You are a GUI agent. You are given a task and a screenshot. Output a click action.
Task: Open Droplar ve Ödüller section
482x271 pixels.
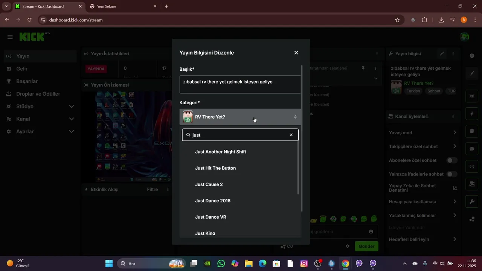tap(40, 94)
